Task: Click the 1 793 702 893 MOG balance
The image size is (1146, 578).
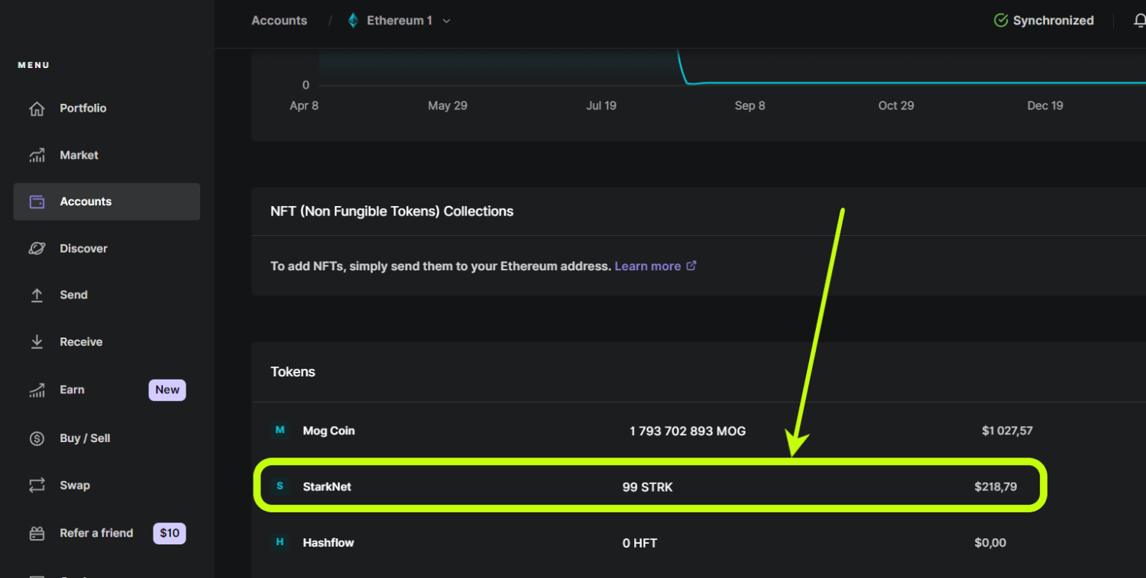Action: [688, 431]
